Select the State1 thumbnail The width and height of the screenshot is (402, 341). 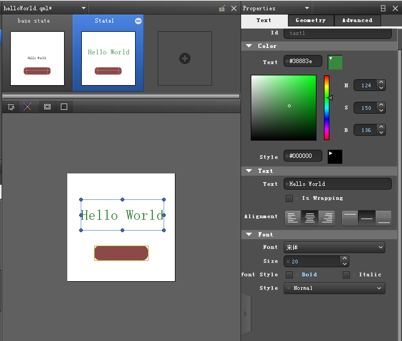coord(108,59)
